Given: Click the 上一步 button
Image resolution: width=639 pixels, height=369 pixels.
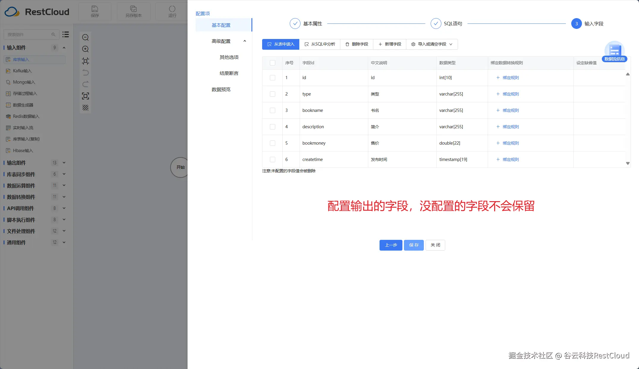Looking at the screenshot, I should tap(391, 245).
